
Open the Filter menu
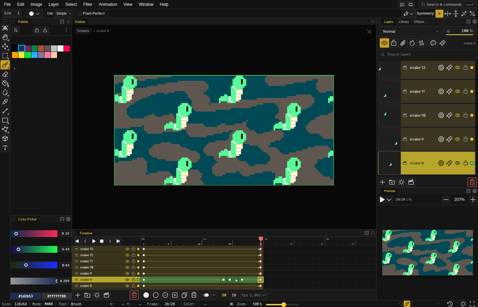pyautogui.click(x=88, y=4)
